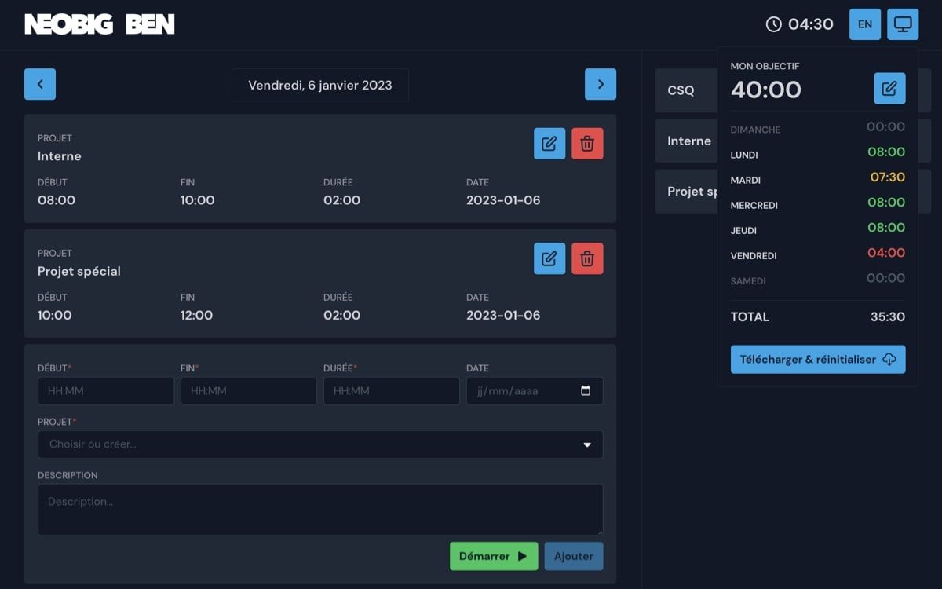Screen dimensions: 942x589
Task: Open the calendar date picker icon
Action: (586, 390)
